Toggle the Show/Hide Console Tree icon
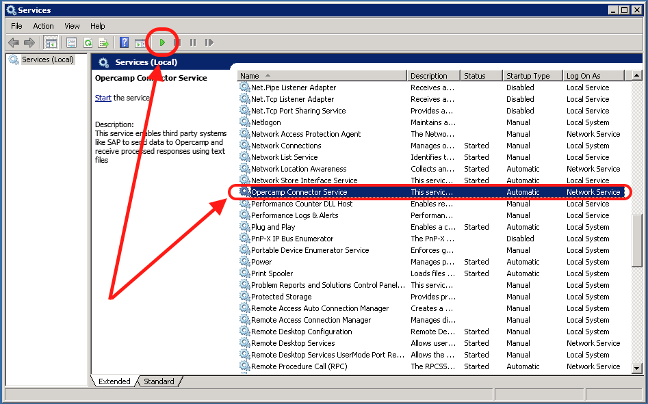This screenshot has height=404, width=648. pos(51,42)
